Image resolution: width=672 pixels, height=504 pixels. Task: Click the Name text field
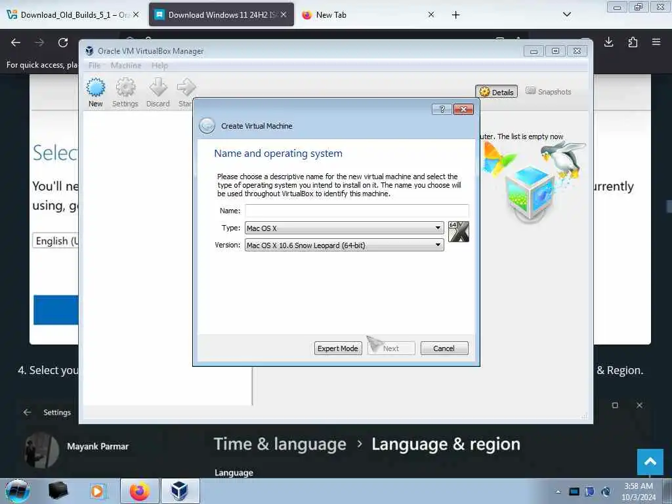356,211
